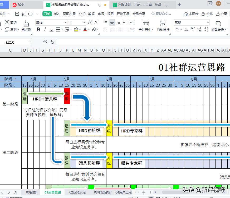Switch to the 数据 ribbon tab
The width and height of the screenshot is (230, 198).
click(91, 14)
